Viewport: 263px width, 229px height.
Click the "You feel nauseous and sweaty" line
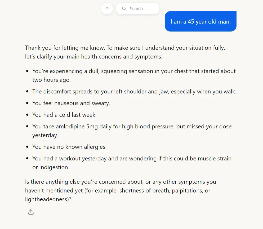click(x=71, y=103)
